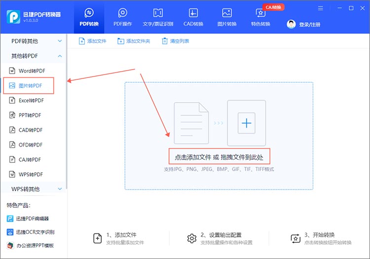Click the WPS转PDF file icon
370x259 pixels.
tap(12, 174)
